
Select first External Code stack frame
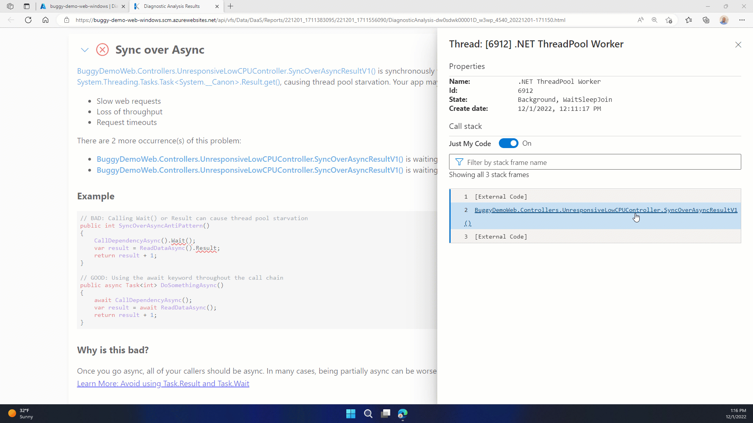(x=501, y=197)
